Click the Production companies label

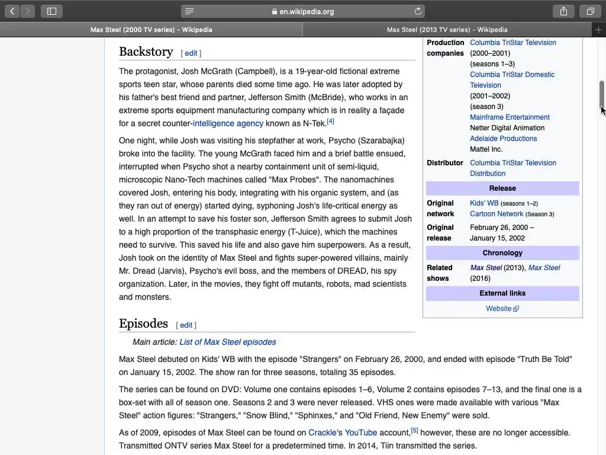click(445, 48)
